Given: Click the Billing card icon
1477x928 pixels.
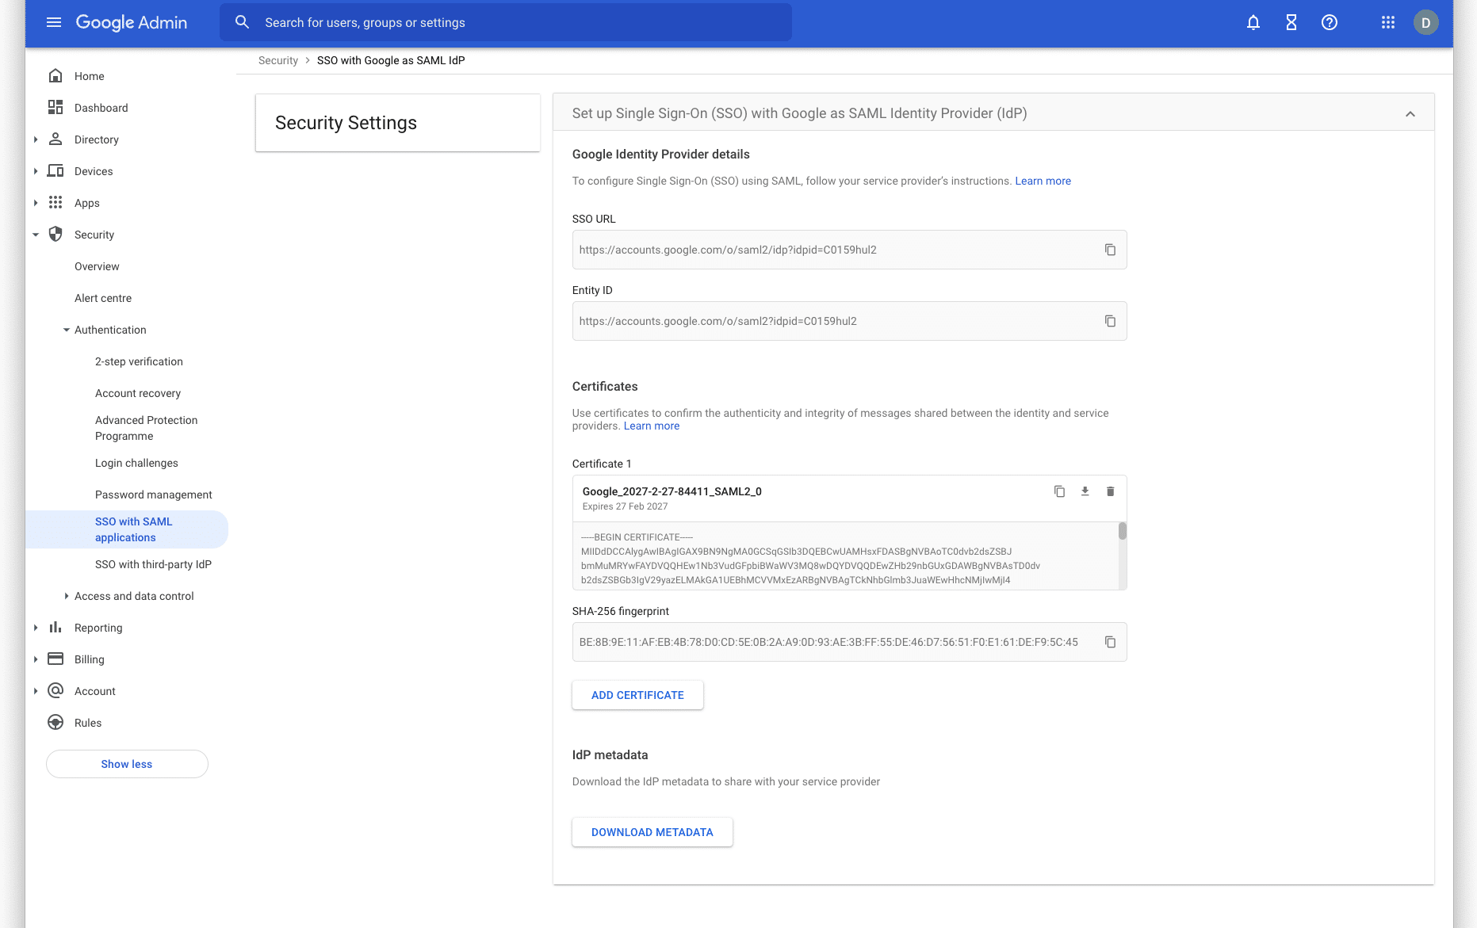Looking at the screenshot, I should [55, 659].
